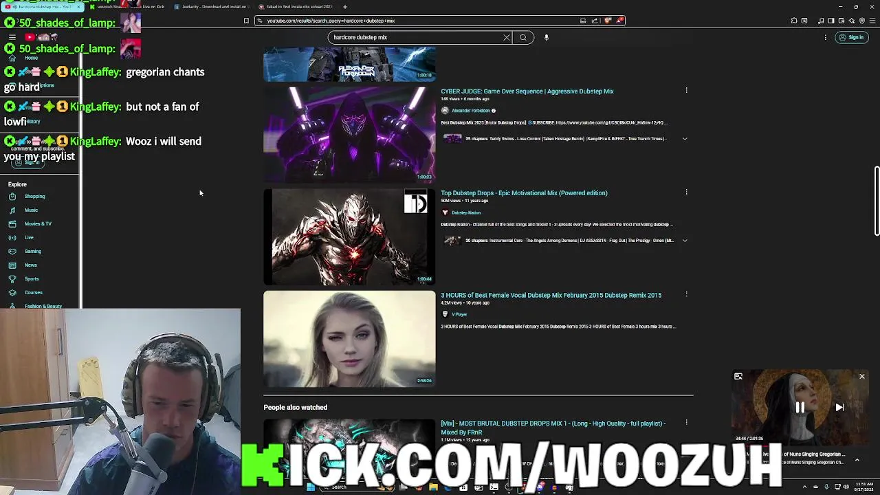The height and width of the screenshot is (495, 880).
Task: Skip to next video in miniplayer
Action: 839,407
